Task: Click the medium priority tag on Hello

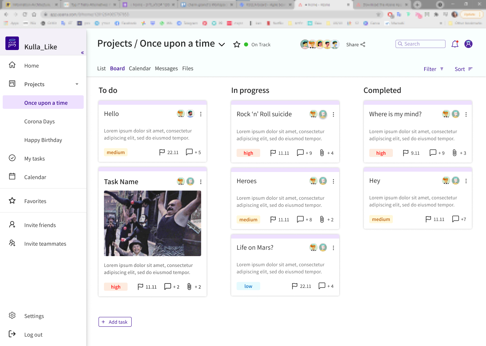Action: click(116, 152)
